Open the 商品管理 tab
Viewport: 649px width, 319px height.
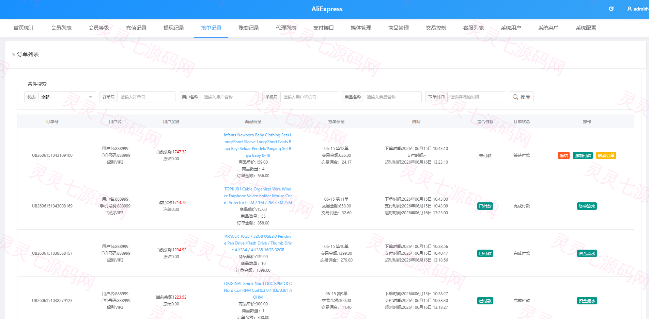[x=399, y=28]
